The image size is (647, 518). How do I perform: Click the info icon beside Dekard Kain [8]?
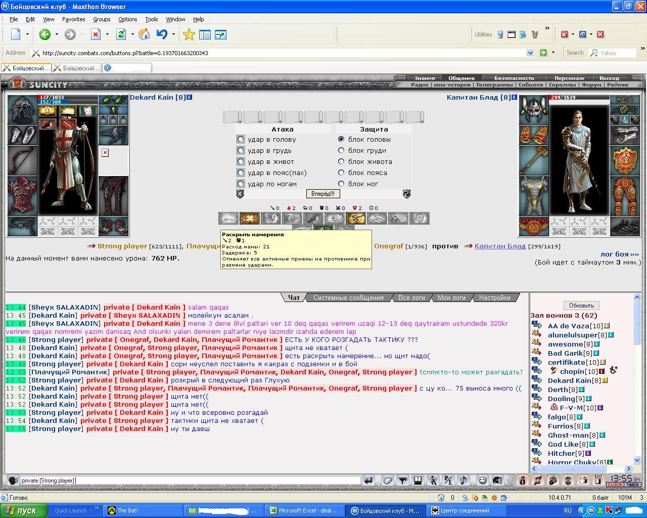tap(190, 97)
